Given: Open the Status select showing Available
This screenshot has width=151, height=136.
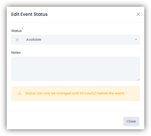Looking at the screenshot, I should click(76, 40).
